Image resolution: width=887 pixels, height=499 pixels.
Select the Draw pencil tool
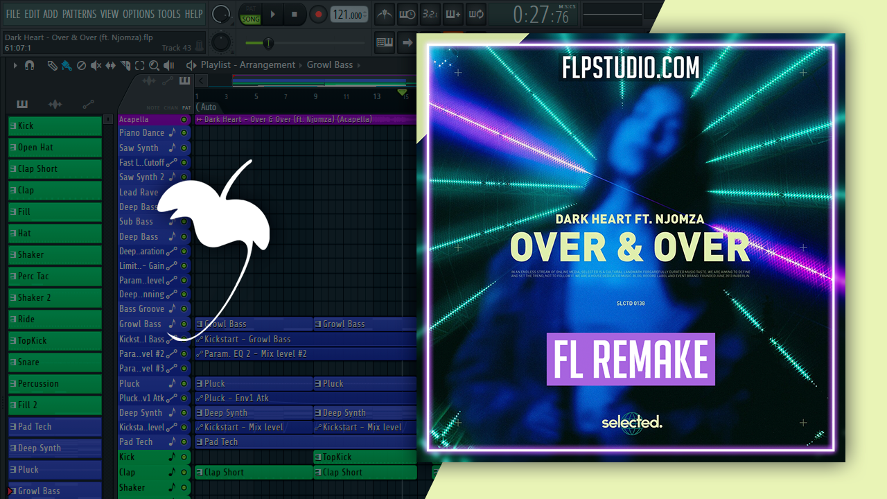click(x=52, y=65)
